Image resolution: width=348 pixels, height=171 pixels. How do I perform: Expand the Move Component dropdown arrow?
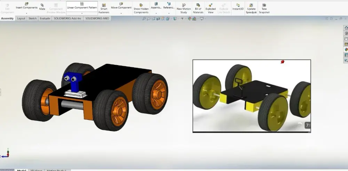coord(121,13)
